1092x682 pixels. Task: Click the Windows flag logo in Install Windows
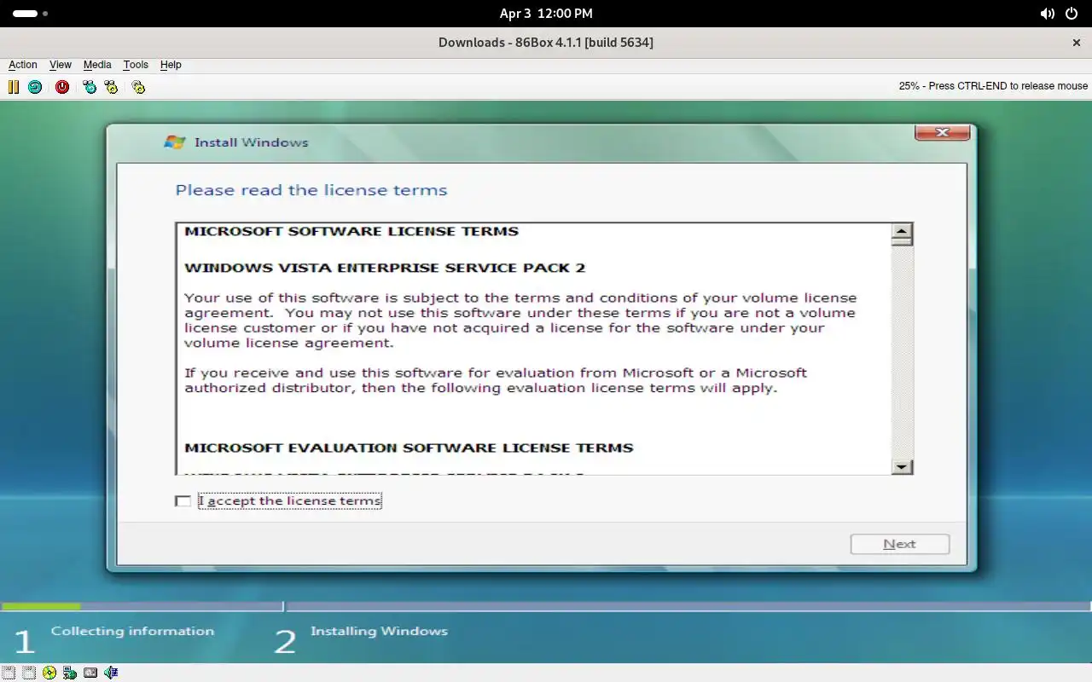175,142
